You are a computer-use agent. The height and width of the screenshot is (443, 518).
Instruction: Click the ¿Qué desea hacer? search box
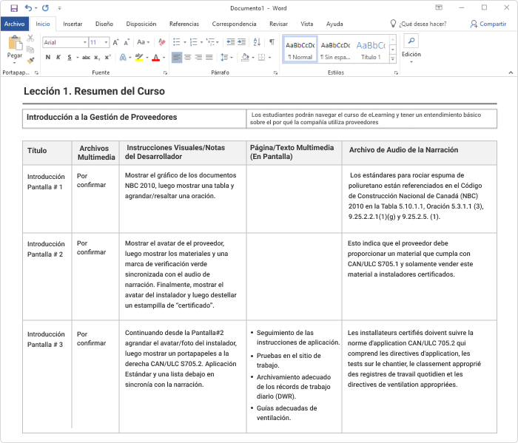[419, 24]
